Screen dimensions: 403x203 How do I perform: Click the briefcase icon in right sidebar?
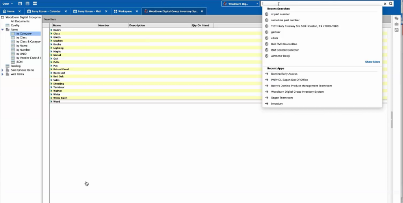click(396, 24)
